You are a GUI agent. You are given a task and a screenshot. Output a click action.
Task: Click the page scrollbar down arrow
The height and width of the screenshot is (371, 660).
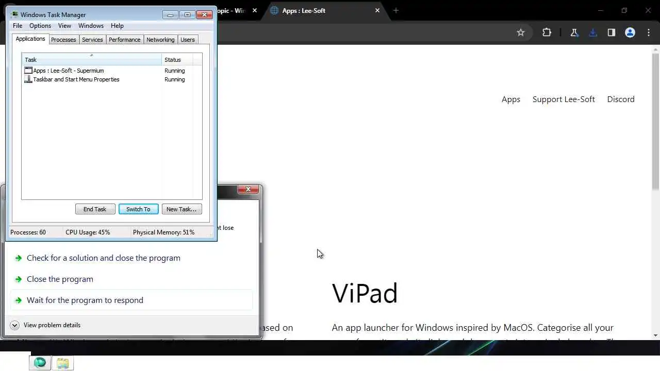coord(656,335)
